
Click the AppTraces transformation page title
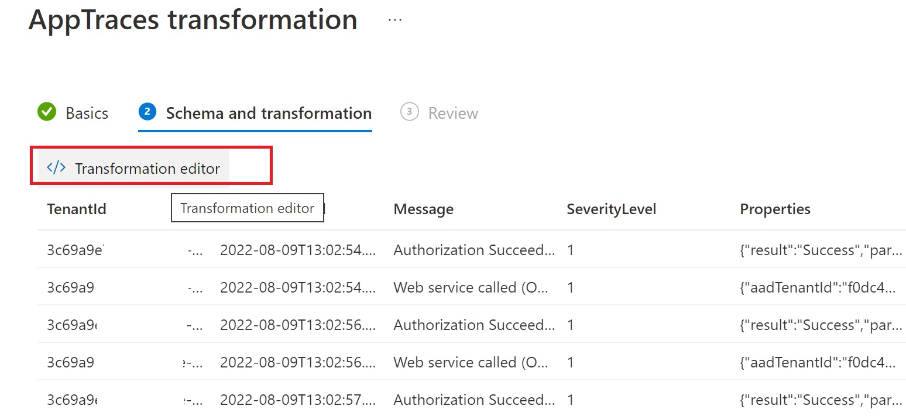pos(193,20)
